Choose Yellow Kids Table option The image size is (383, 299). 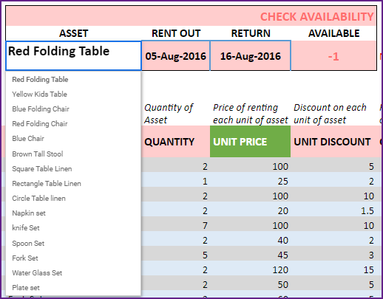[73, 94]
